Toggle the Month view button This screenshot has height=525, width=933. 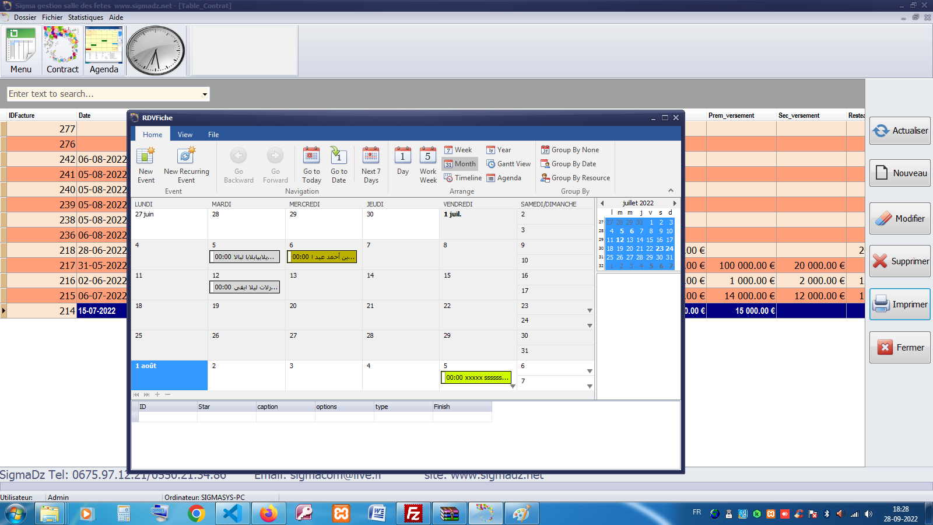coord(460,164)
